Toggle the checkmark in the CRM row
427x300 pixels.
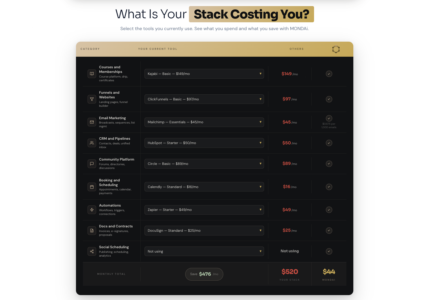click(329, 143)
